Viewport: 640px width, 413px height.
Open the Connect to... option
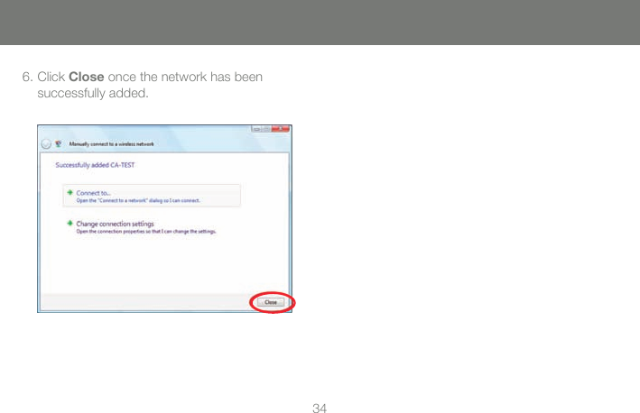(152, 196)
